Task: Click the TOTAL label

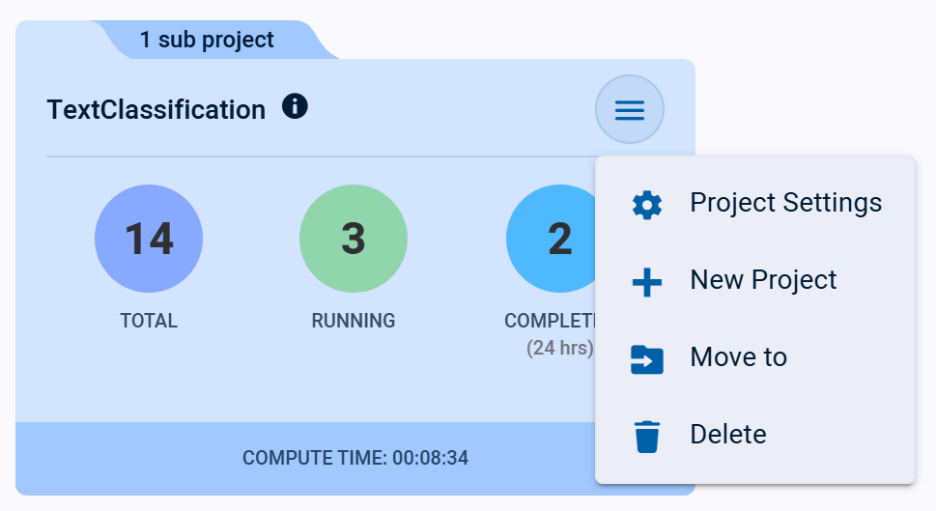Action: (x=149, y=321)
